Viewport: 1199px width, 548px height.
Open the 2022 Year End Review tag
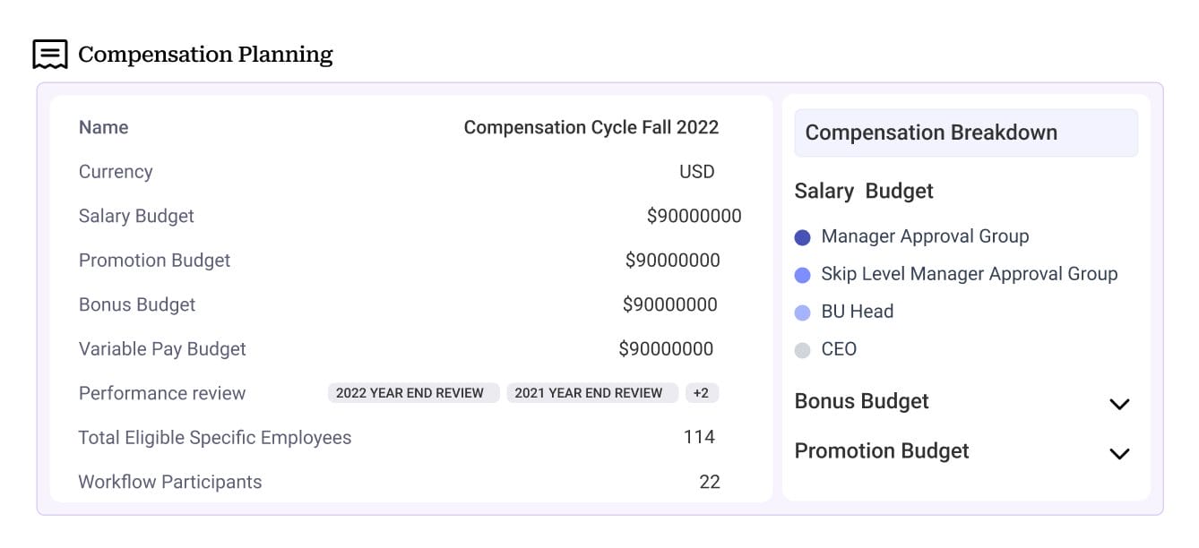coord(413,392)
